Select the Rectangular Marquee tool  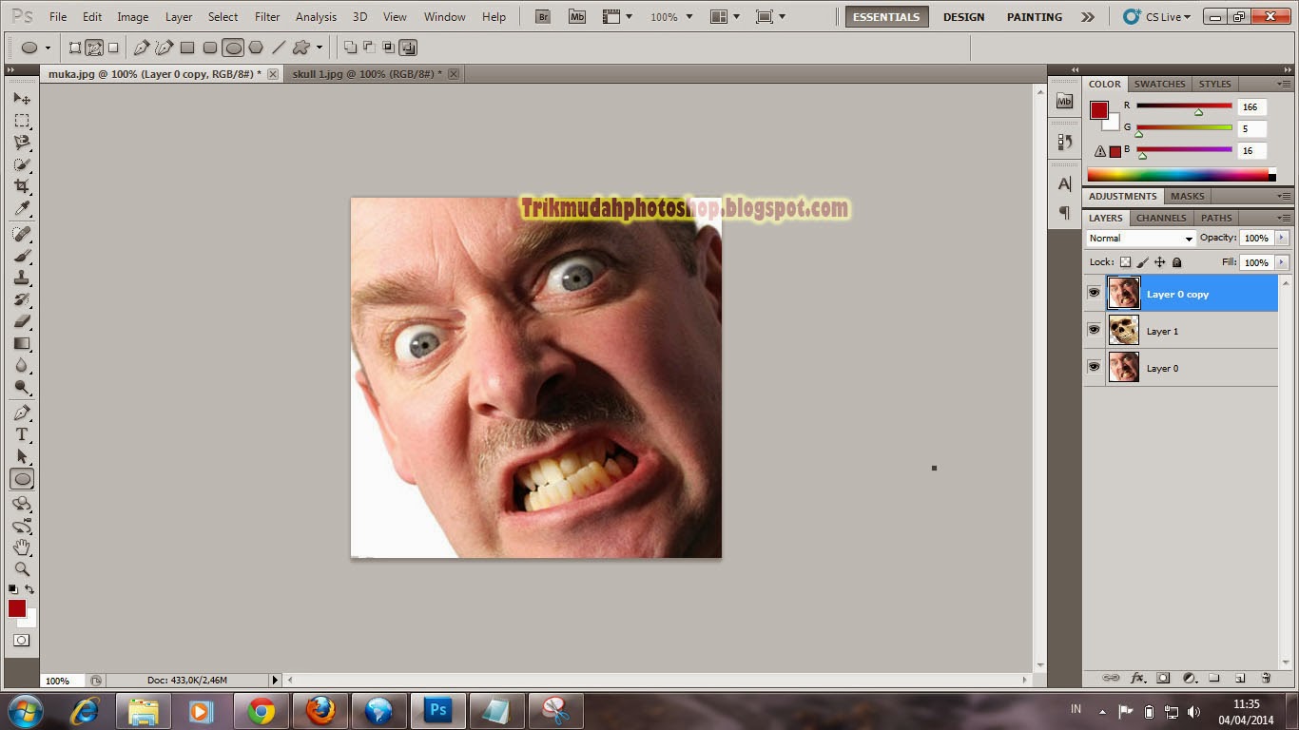coord(22,121)
